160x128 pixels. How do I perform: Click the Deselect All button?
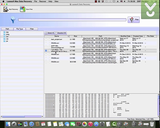(61, 33)
